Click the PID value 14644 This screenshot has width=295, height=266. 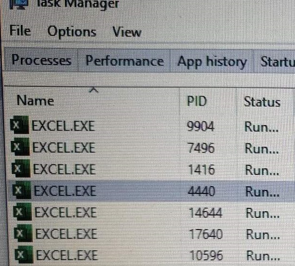206,213
